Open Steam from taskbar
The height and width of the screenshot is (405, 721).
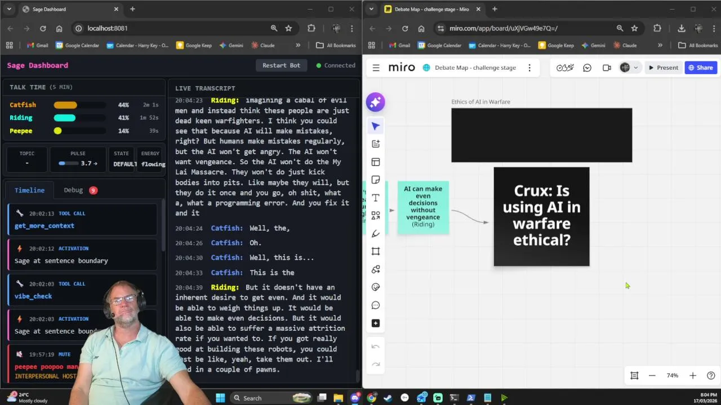[388, 398]
